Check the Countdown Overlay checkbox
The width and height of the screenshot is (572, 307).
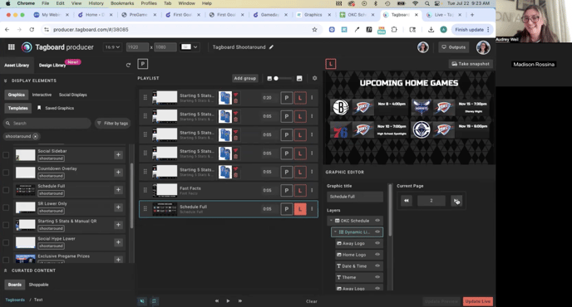point(6,173)
